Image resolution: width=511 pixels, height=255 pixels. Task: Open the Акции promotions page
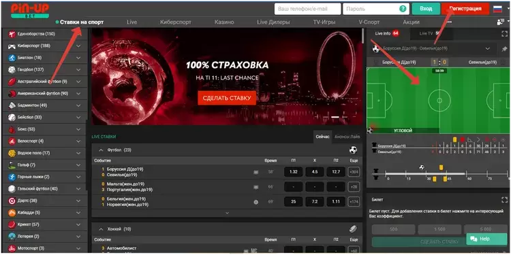(412, 22)
